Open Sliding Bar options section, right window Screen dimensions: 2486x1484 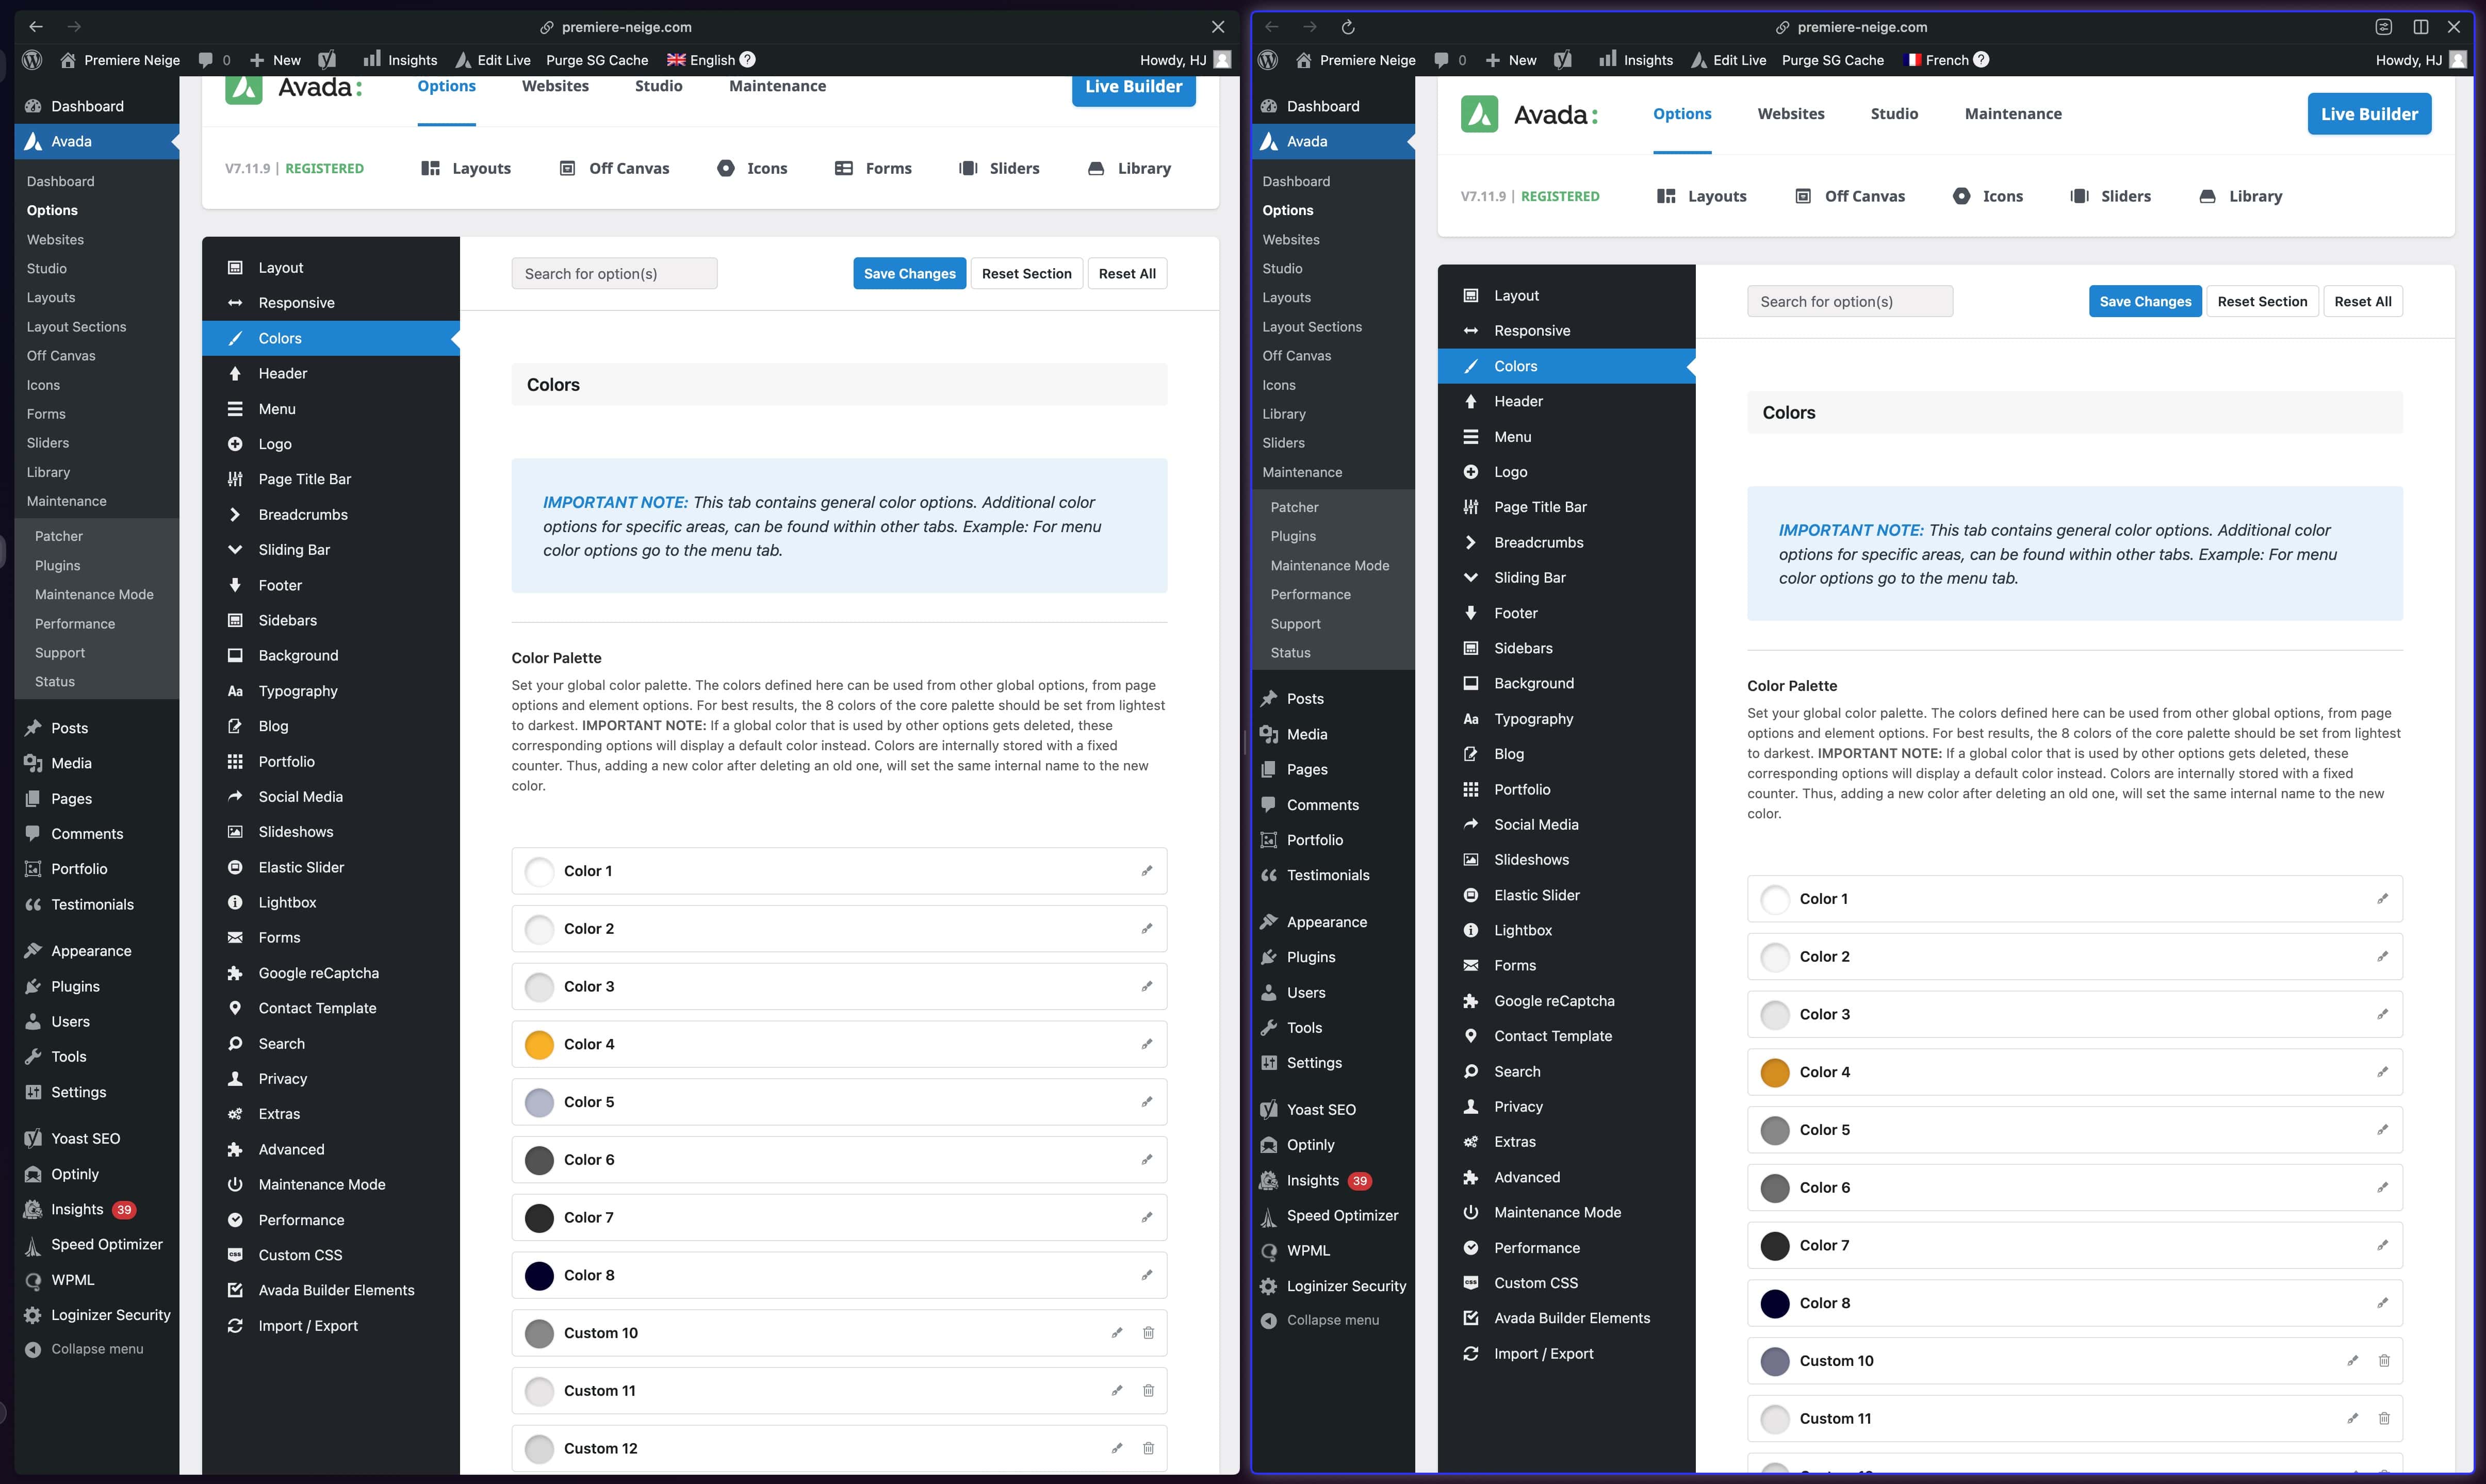click(x=1566, y=578)
